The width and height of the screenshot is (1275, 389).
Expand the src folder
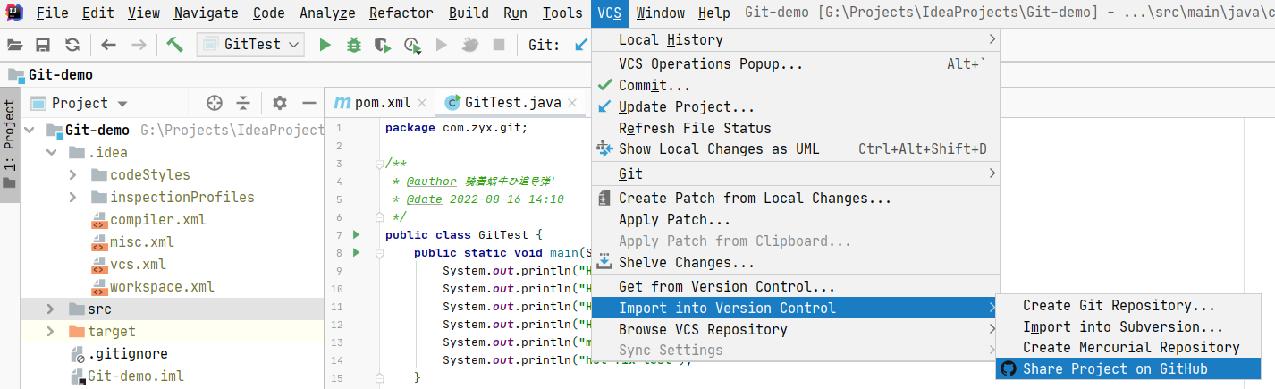51,309
